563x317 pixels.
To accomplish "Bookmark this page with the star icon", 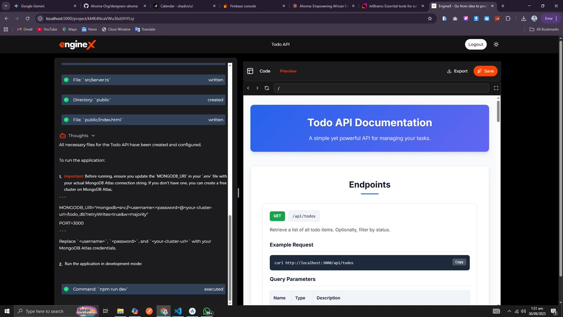I will coord(430,18).
